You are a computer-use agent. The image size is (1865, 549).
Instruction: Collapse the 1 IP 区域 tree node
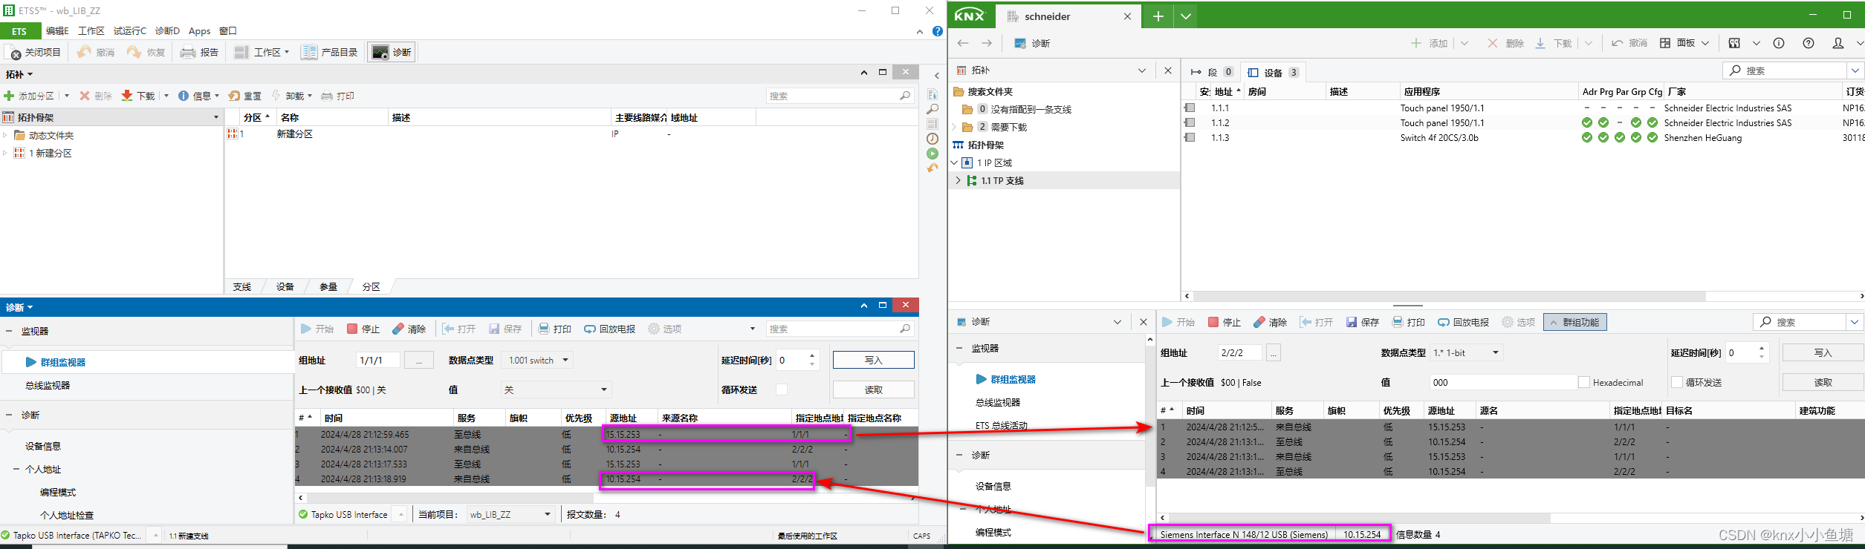click(954, 162)
